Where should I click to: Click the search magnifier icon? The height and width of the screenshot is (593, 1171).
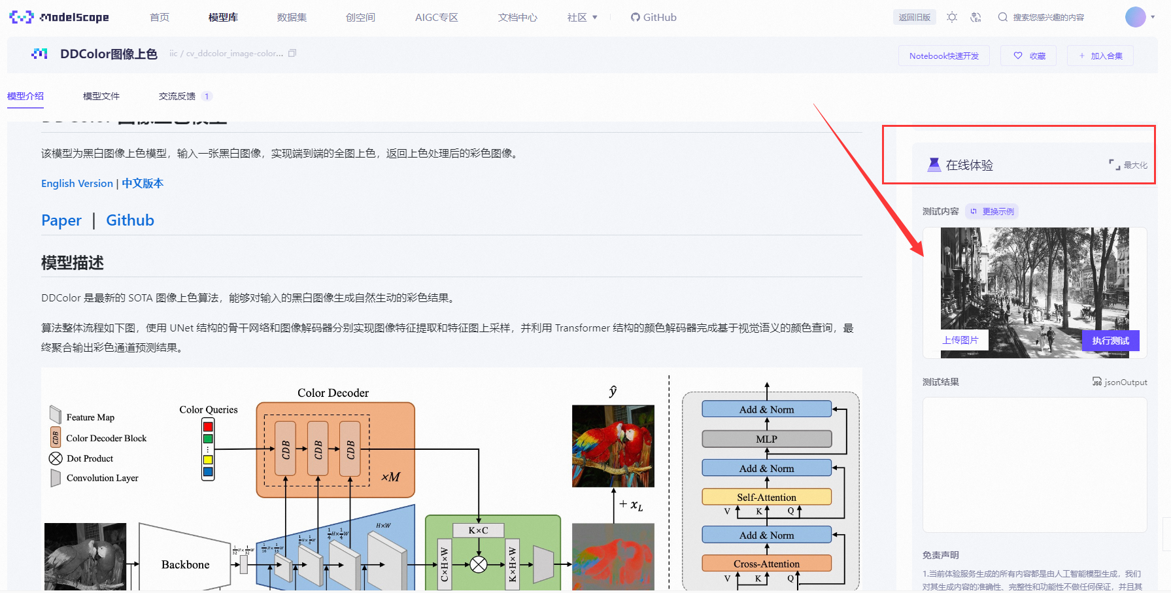point(1002,17)
